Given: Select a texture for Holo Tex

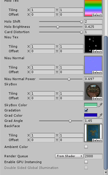Looking at the screenshot, I should pos(97,15).
